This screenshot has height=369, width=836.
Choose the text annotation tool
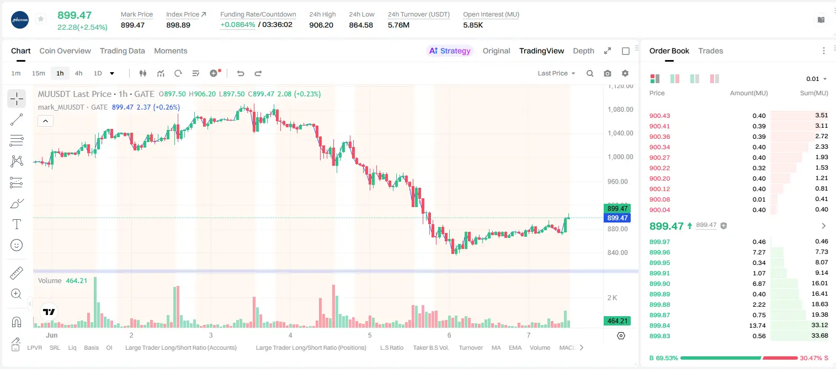tap(17, 224)
